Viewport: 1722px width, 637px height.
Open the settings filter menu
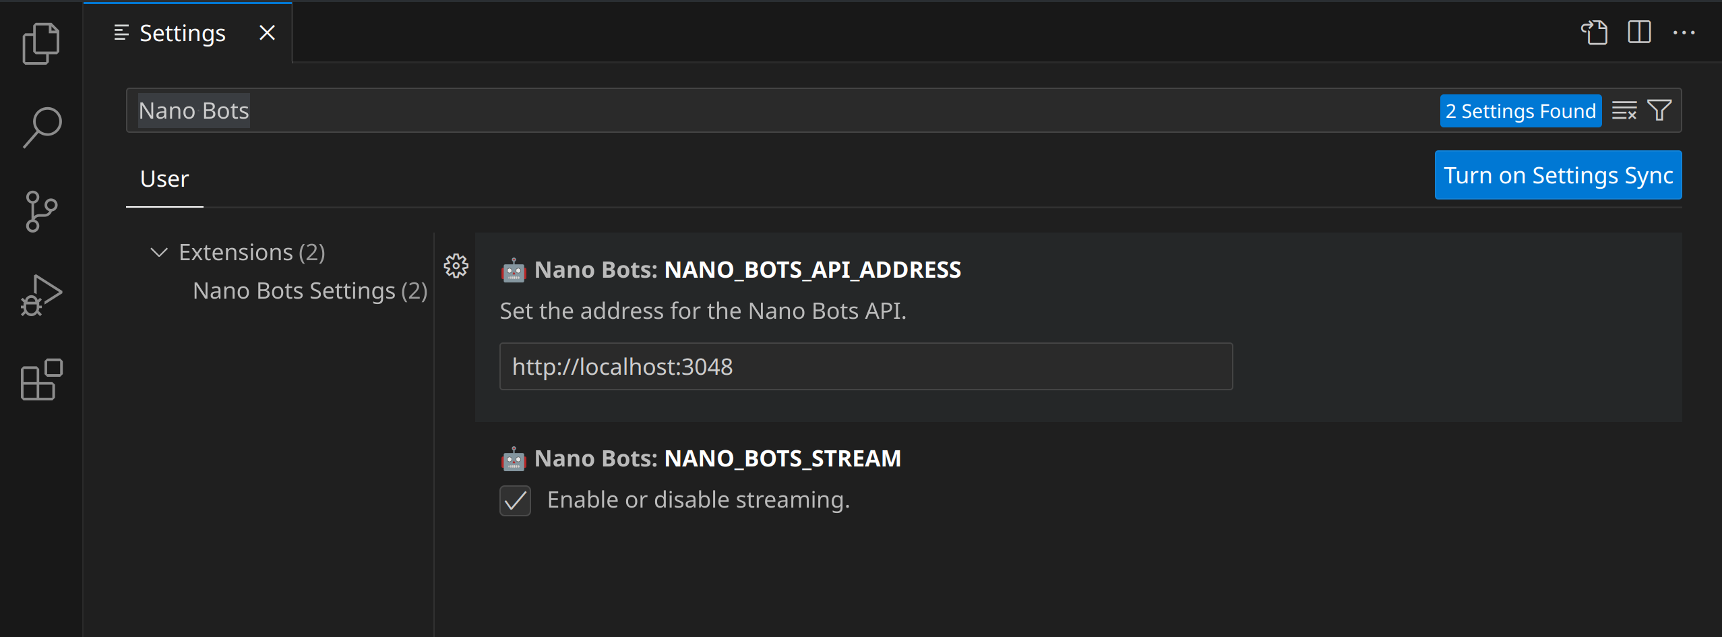click(x=1659, y=110)
